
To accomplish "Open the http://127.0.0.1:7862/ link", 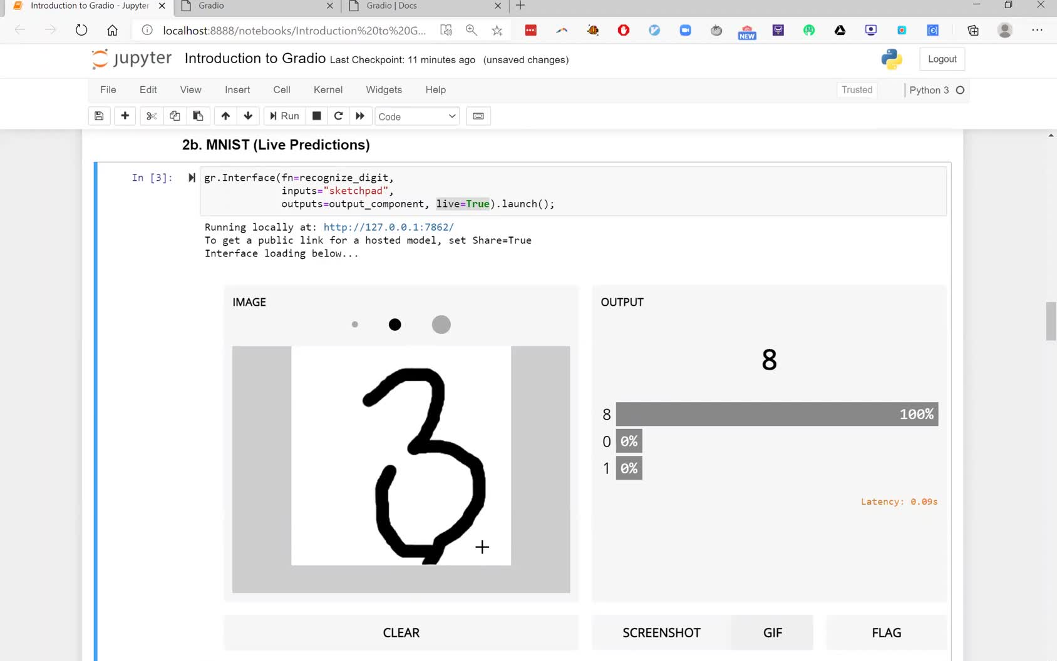I will [x=388, y=227].
